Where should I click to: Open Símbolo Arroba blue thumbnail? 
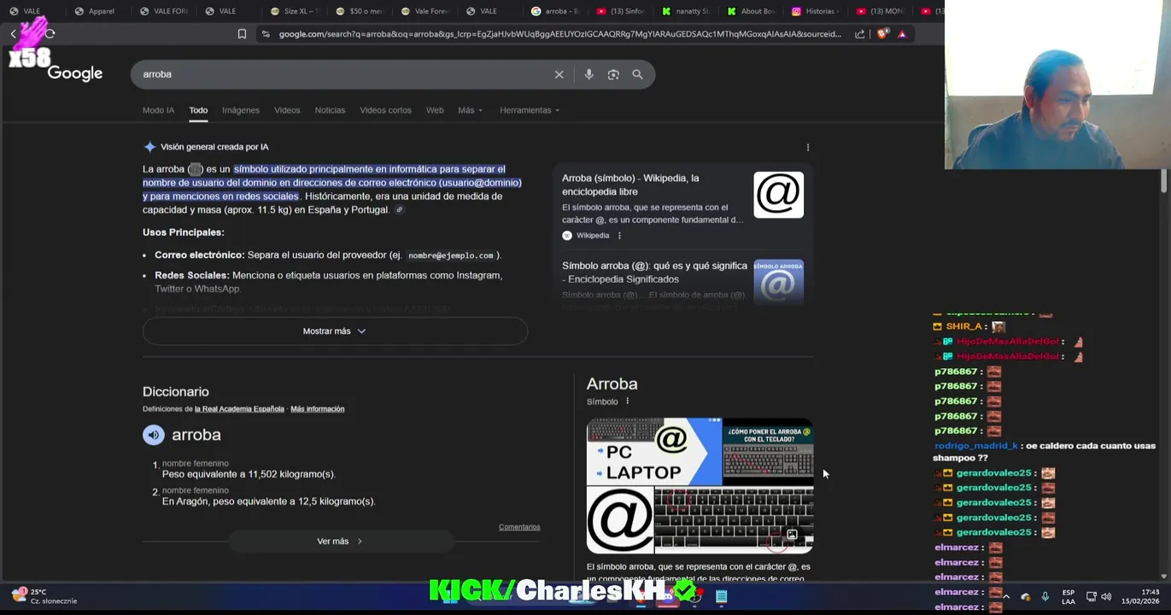(x=778, y=281)
